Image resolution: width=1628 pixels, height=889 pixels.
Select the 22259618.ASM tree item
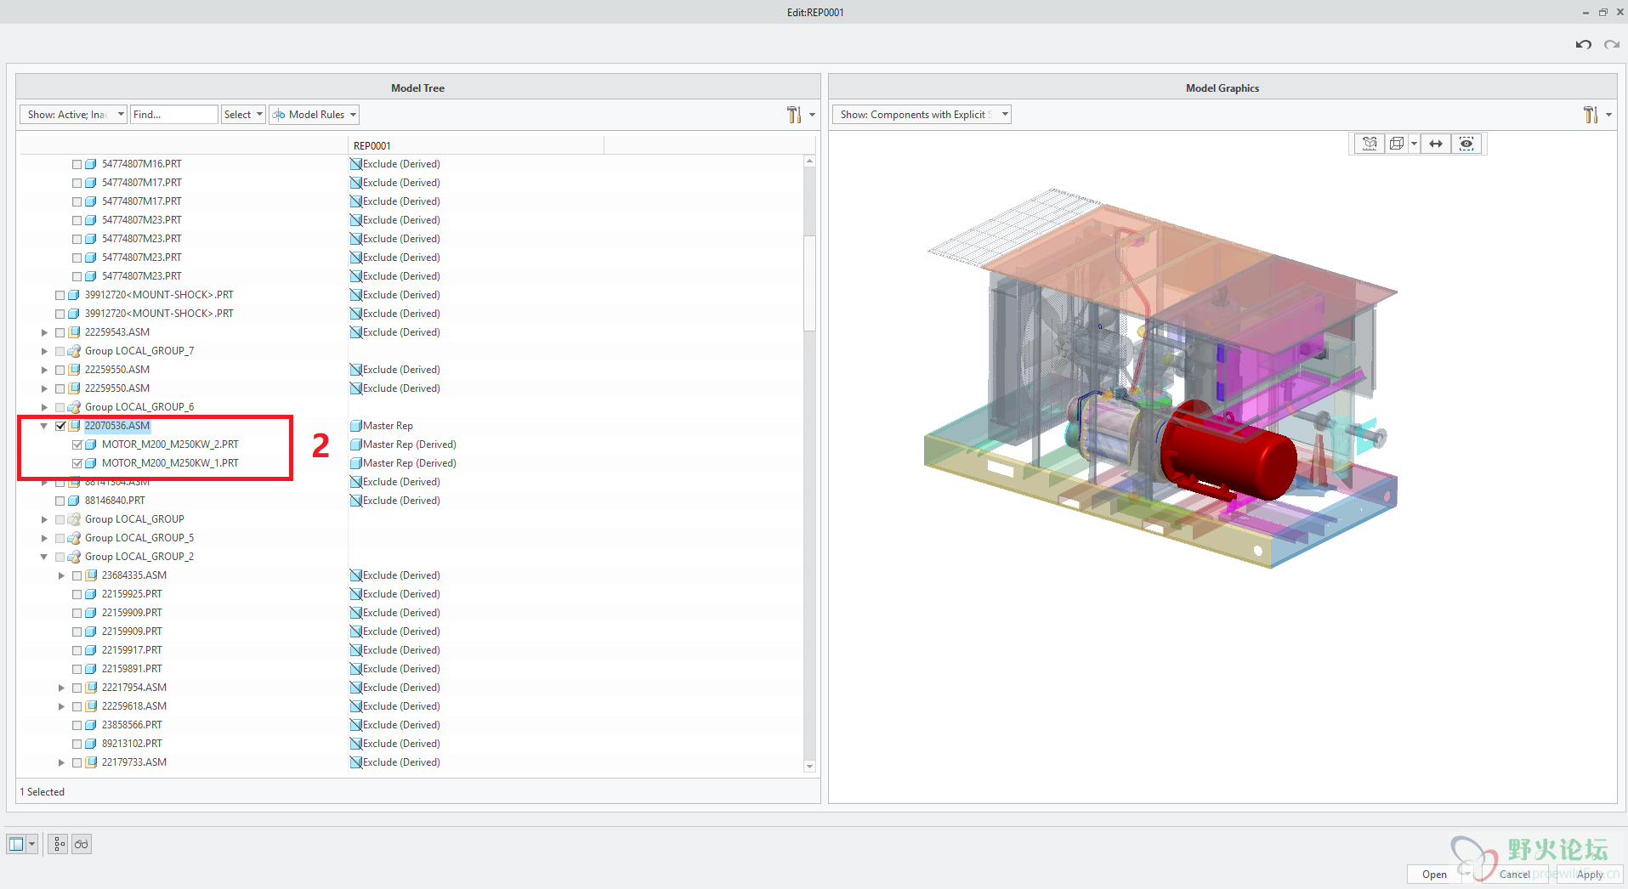pos(134,706)
